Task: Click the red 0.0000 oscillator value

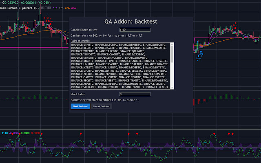Action: [x=35, y=133]
